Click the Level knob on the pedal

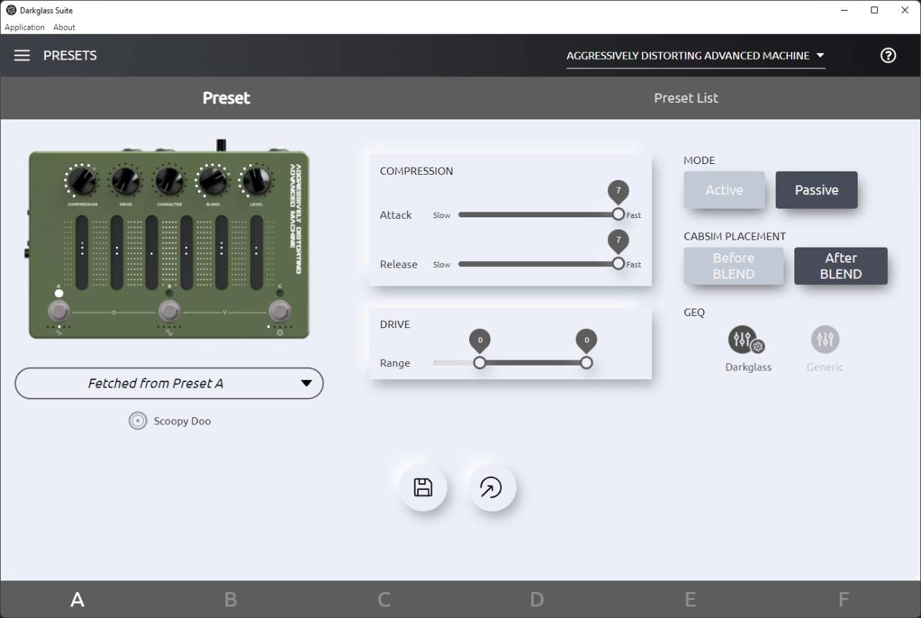256,181
